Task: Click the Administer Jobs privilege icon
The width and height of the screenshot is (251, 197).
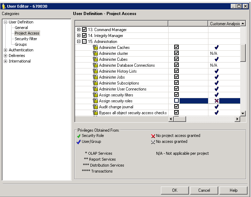Action: (x=95, y=77)
